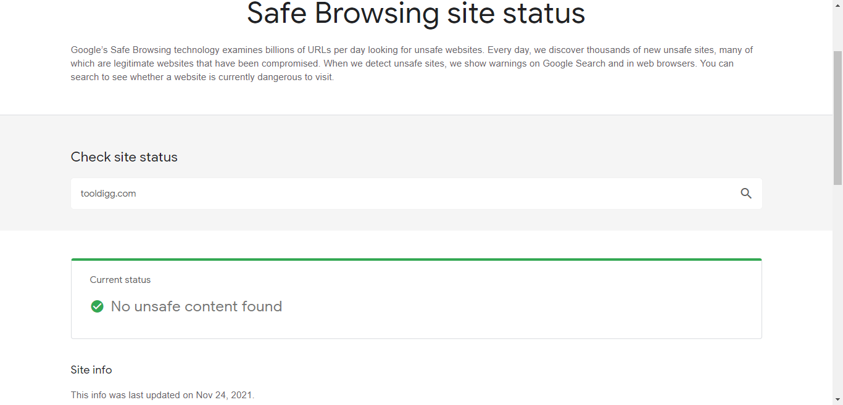Viewport: 843px width, 405px height.
Task: Click the magnifier search icon
Action: [746, 194]
